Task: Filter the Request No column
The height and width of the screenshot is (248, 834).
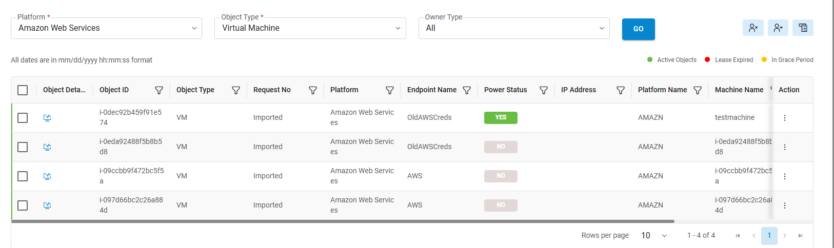Action: click(x=313, y=90)
